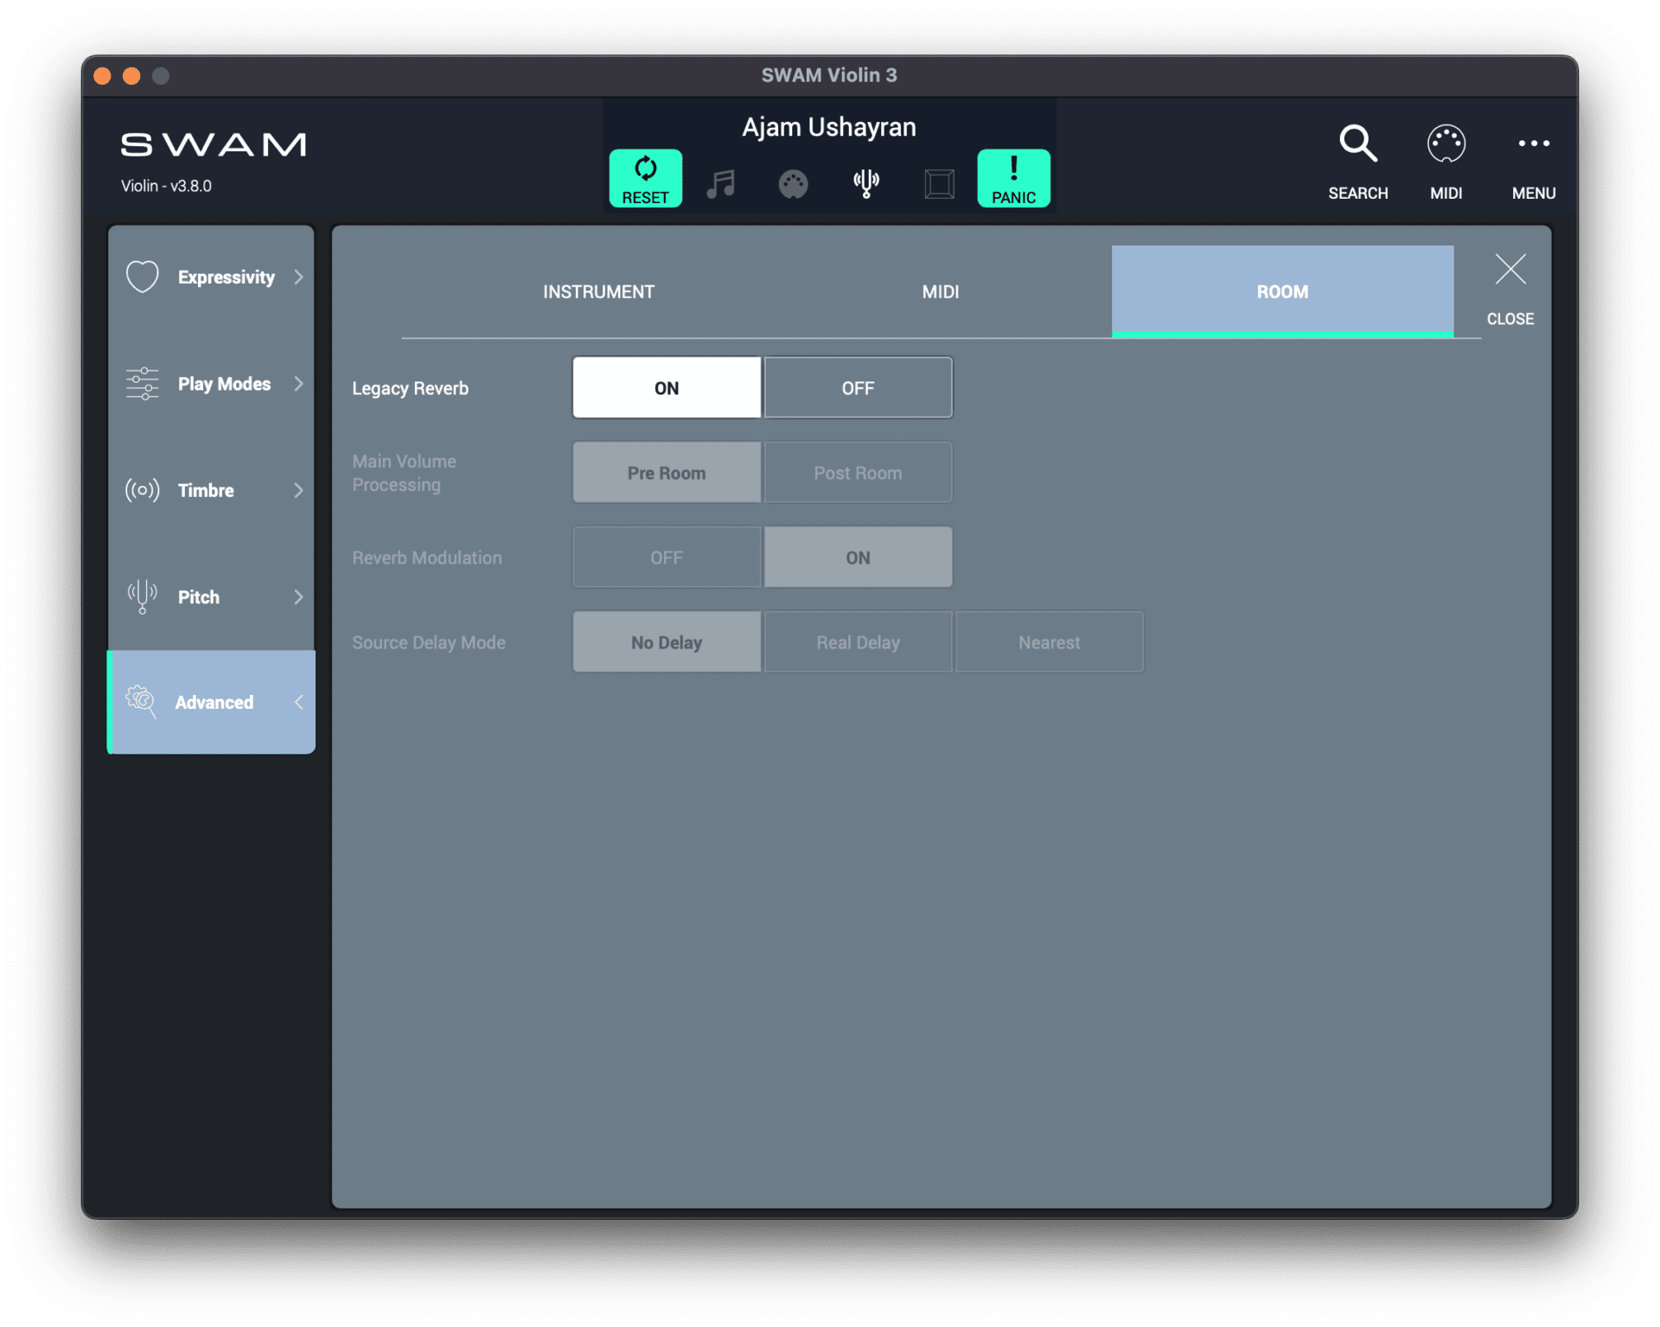Screen dimensions: 1660x1327
Task: Open the Expressivity panel heart icon
Action: coord(143,277)
